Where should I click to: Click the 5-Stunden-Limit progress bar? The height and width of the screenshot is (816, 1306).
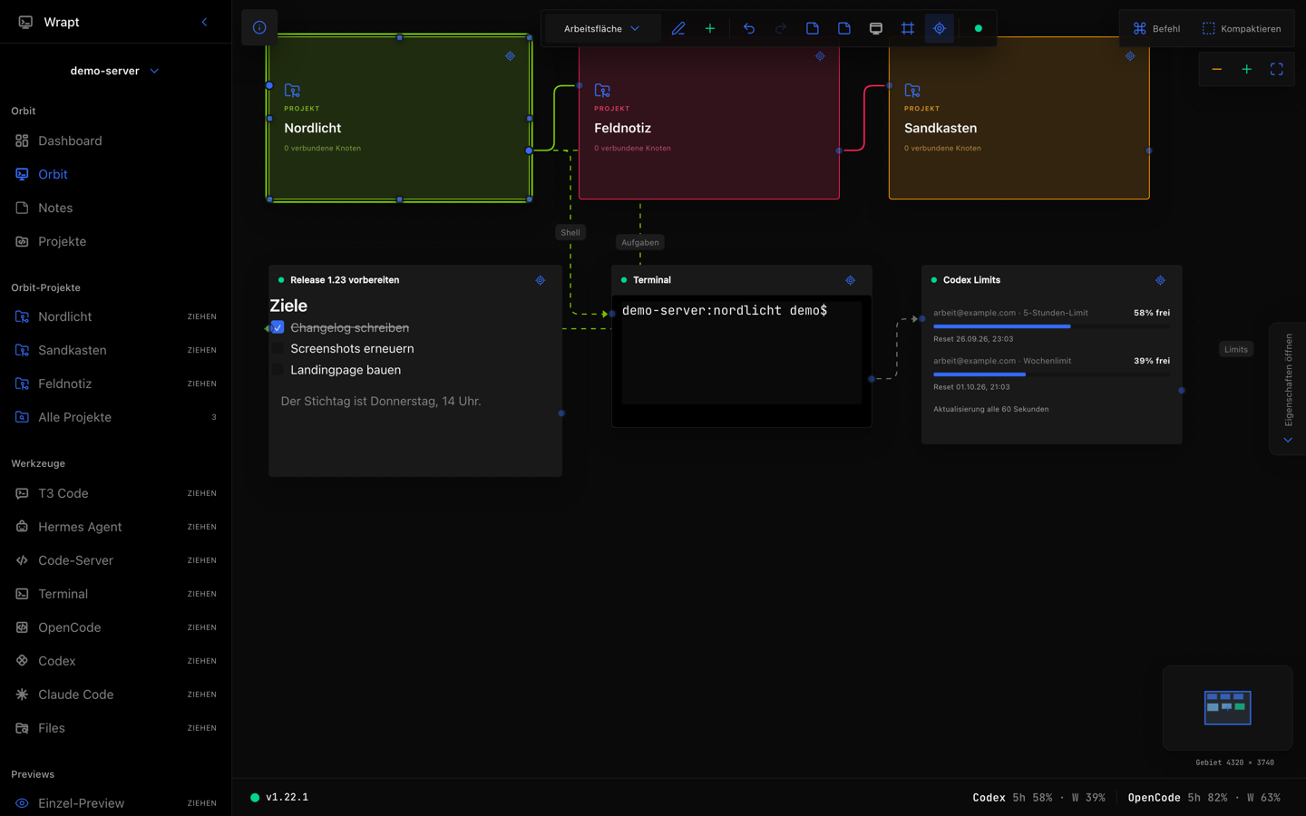[1051, 325]
